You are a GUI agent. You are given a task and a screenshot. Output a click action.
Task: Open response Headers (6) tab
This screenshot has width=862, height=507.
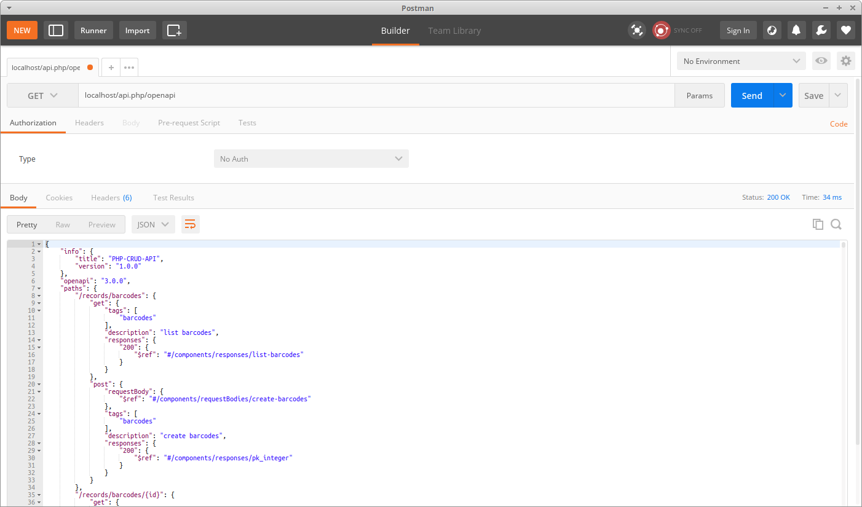tap(111, 197)
